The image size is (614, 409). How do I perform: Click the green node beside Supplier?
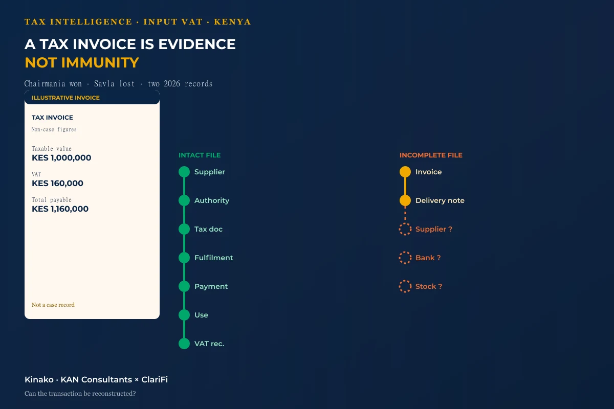[x=184, y=172]
